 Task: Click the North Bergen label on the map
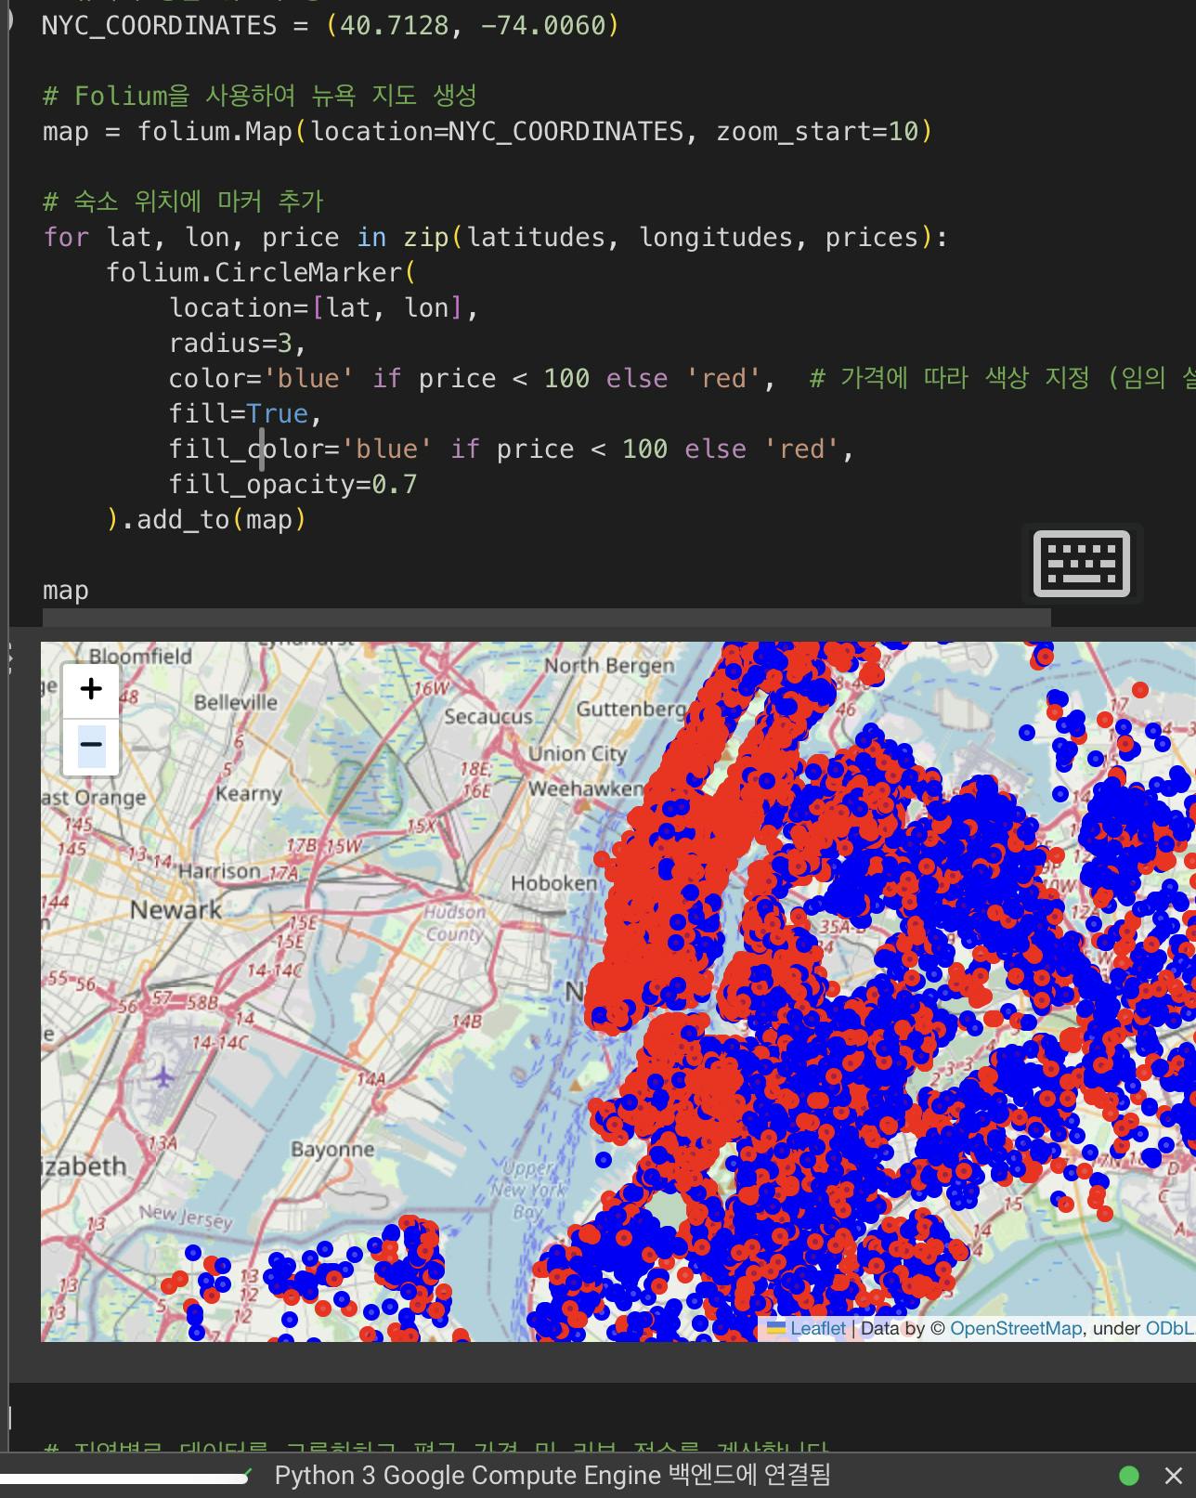[609, 665]
